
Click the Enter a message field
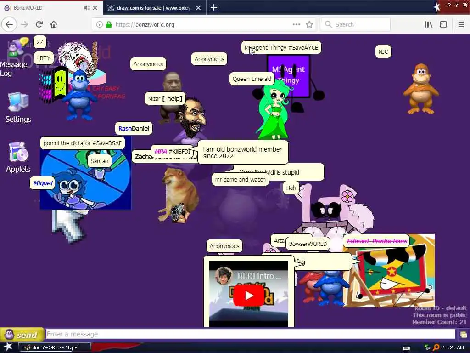click(x=251, y=334)
